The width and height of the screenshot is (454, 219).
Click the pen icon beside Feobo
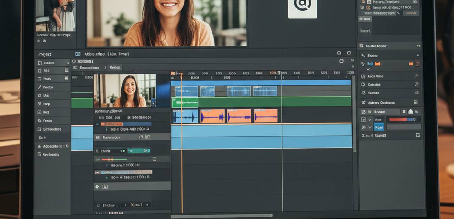(x=40, y=87)
